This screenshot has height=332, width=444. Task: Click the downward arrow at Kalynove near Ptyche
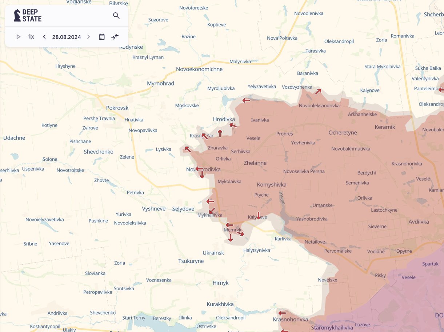click(258, 215)
